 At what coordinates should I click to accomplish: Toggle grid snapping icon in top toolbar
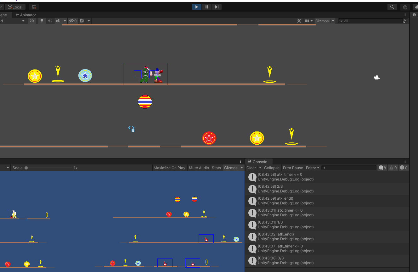pos(34,7)
